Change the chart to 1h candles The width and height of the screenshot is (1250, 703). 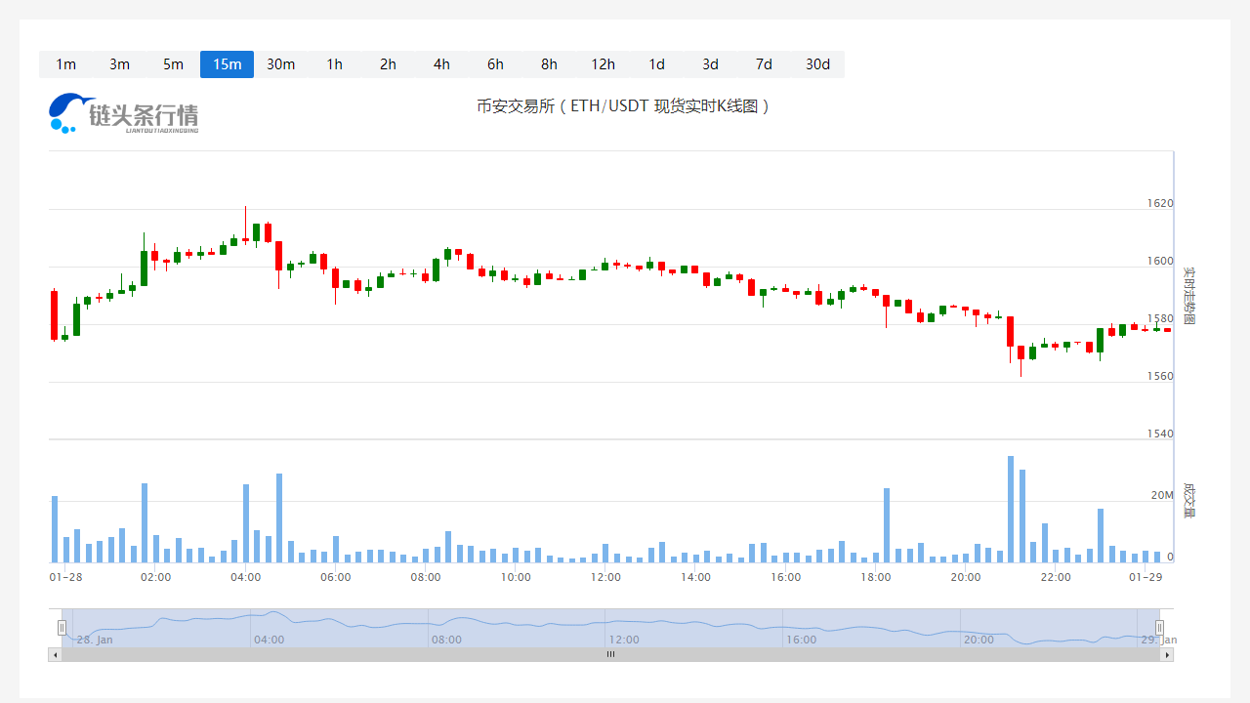(334, 64)
